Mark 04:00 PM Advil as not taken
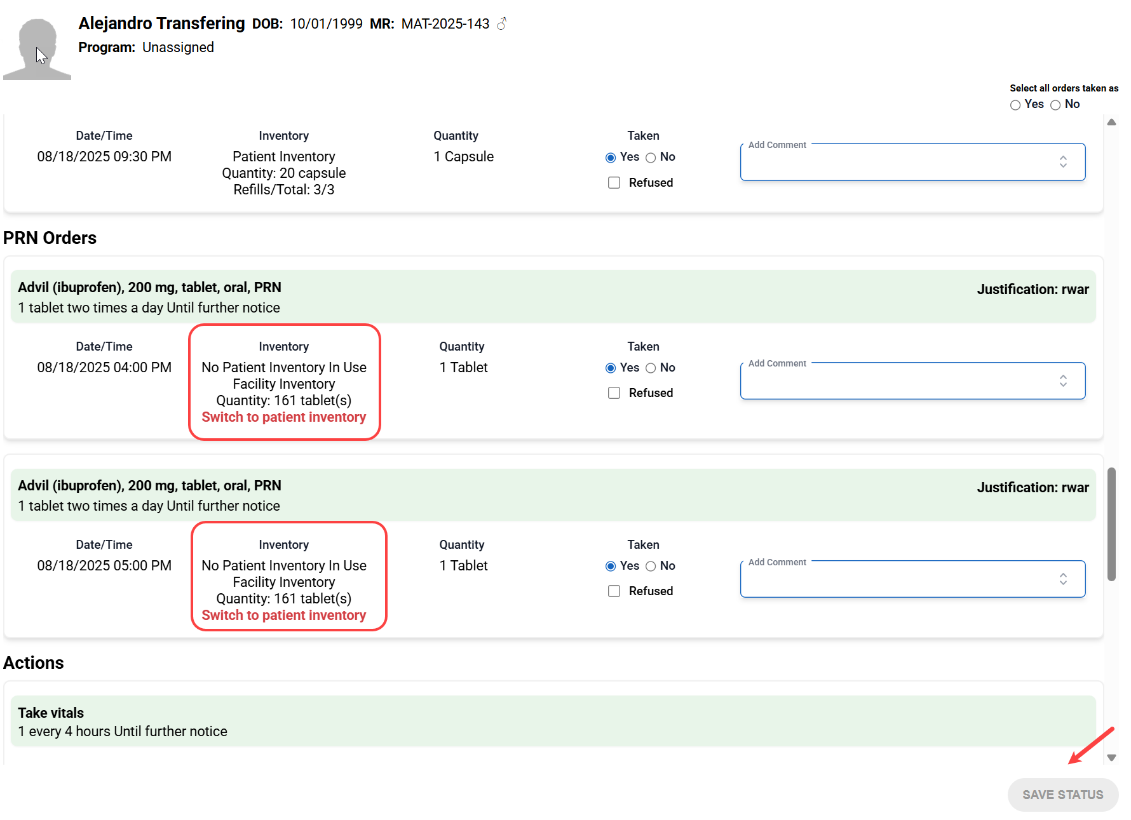 [x=651, y=368]
